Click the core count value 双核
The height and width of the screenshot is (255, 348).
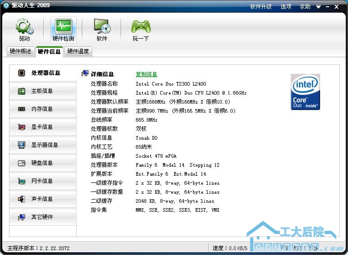141,129
